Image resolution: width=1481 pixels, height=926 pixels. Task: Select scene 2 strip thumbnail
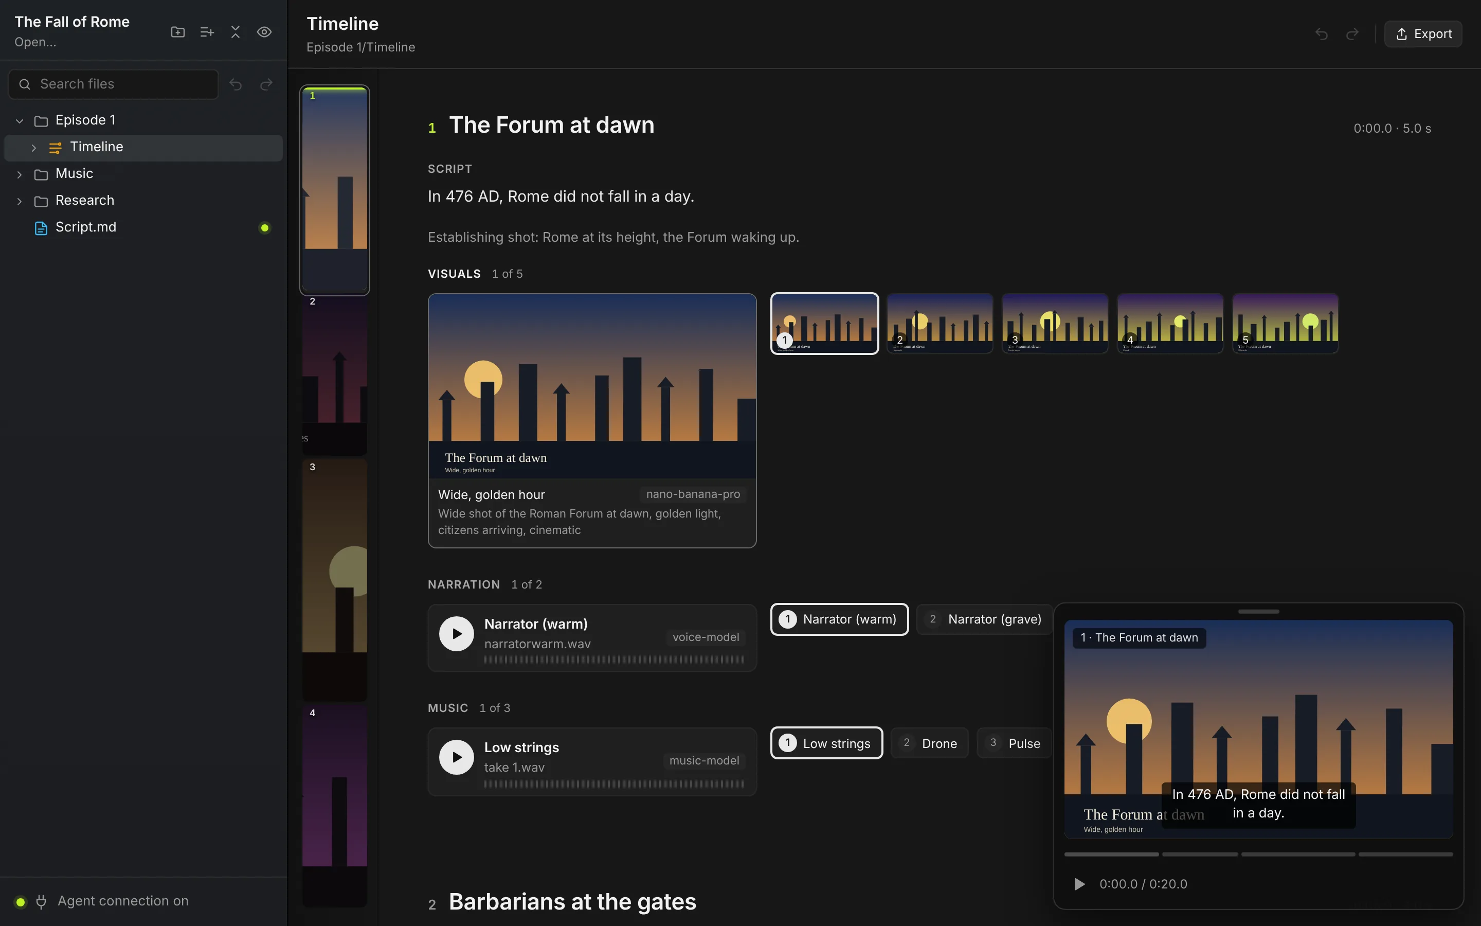point(335,375)
